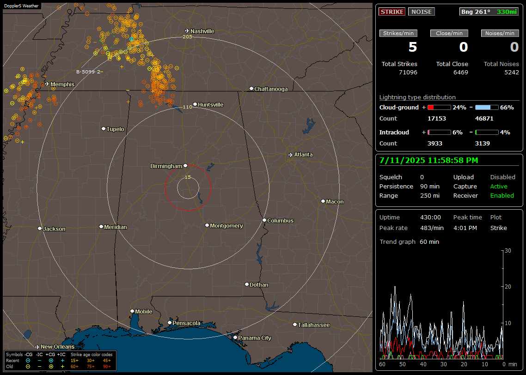
Task: Click the Dothan city marker dot
Action: (x=247, y=284)
